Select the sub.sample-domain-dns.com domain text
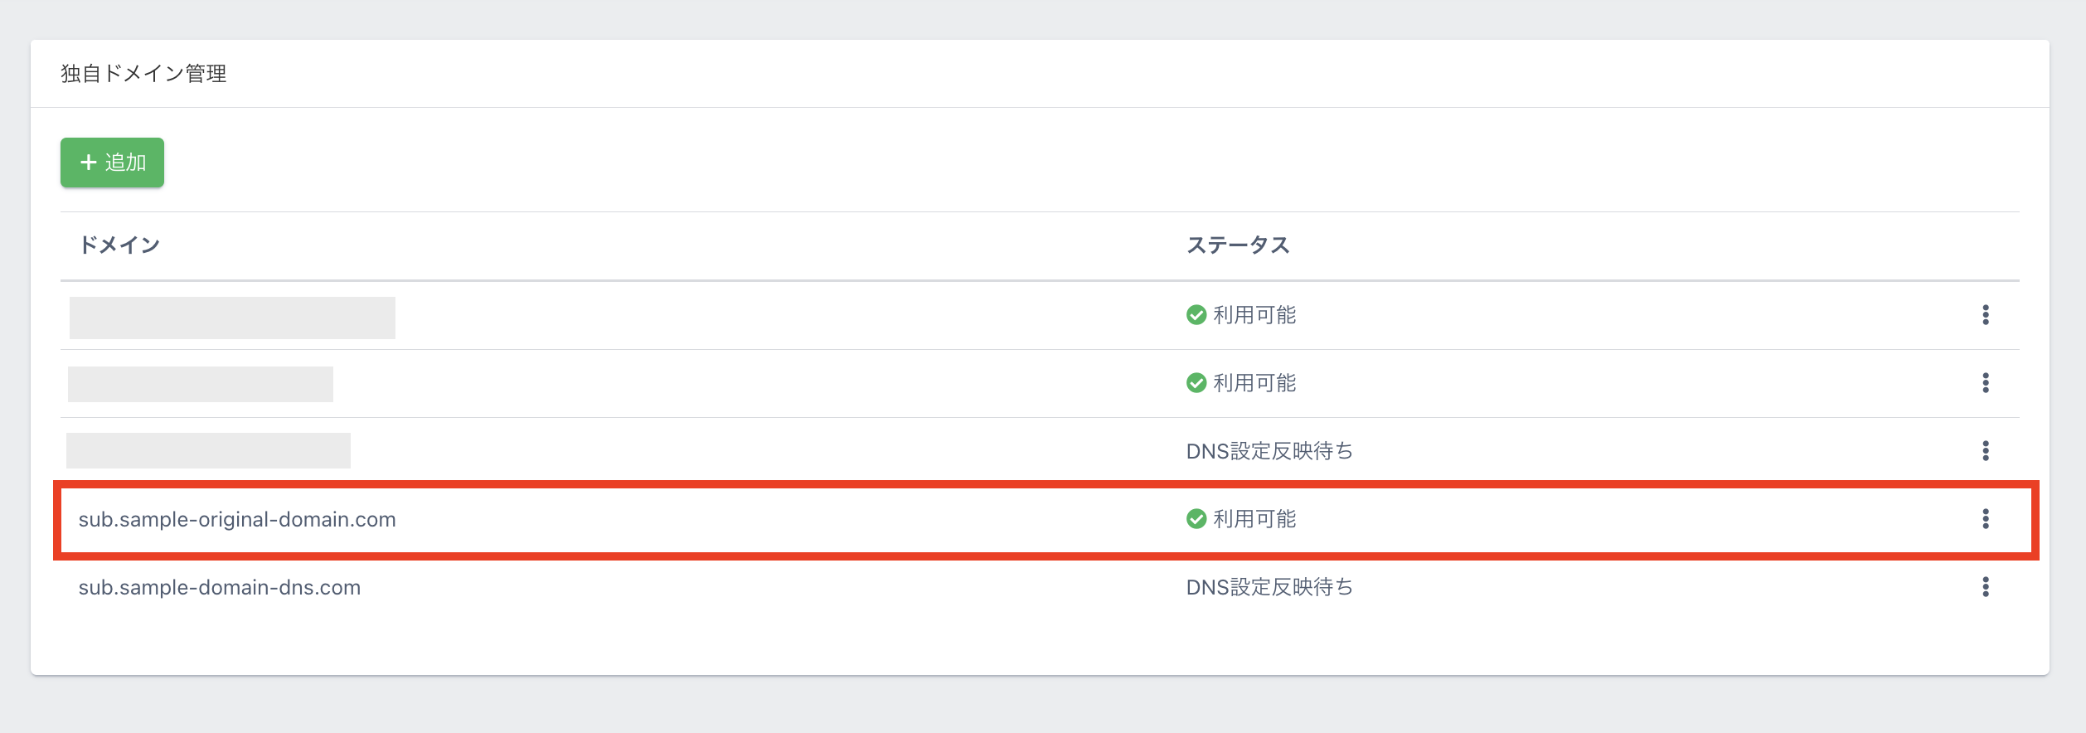The height and width of the screenshot is (733, 2086). [220, 588]
